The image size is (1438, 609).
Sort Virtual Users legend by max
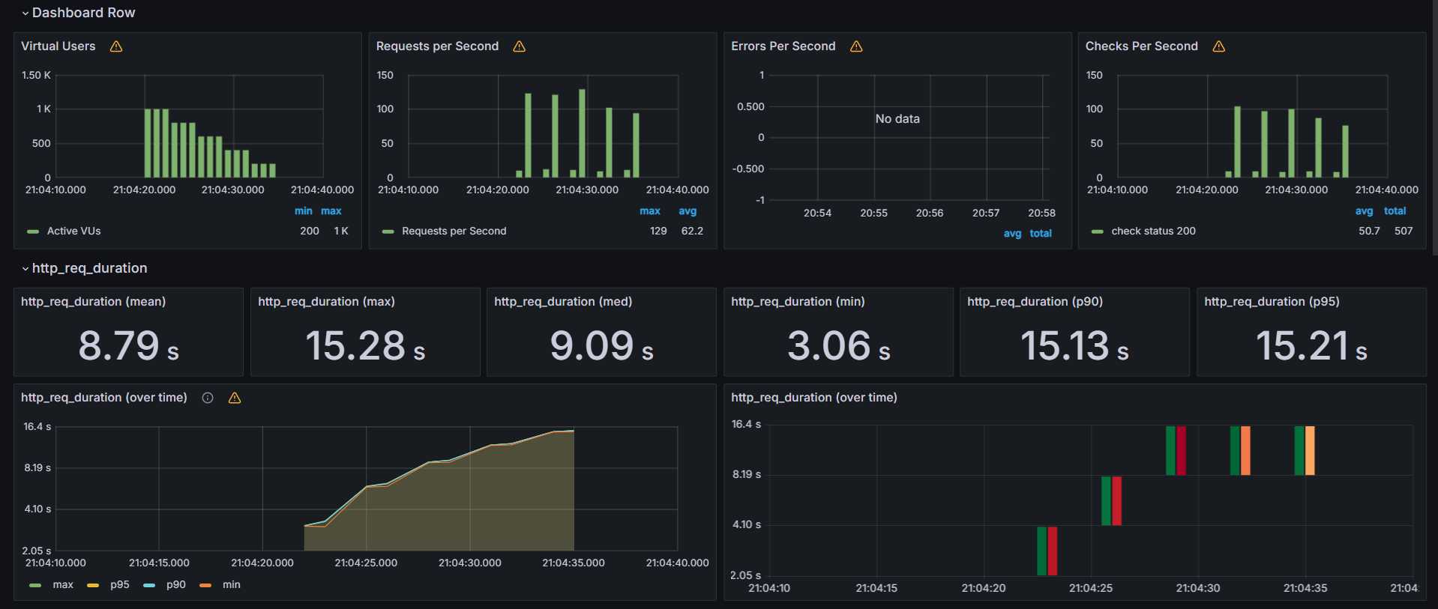click(331, 211)
